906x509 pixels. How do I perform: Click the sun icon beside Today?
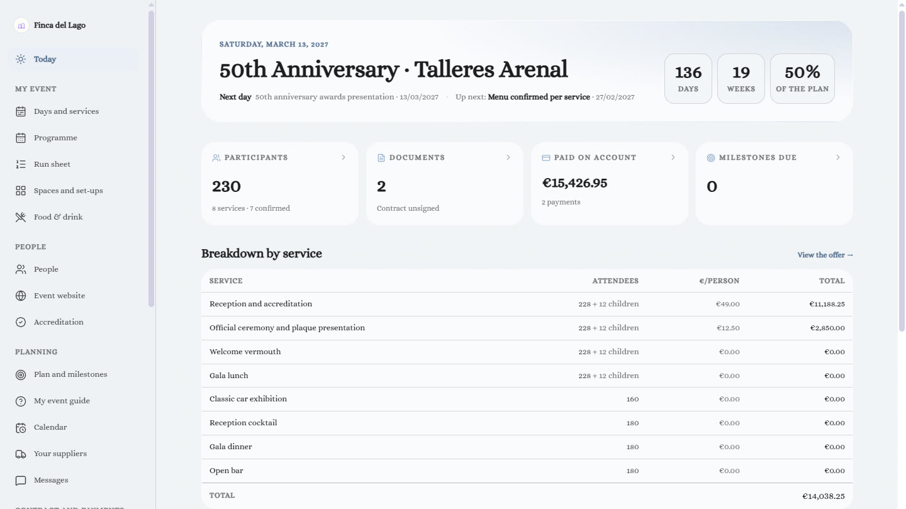click(x=21, y=59)
